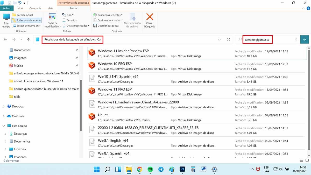Viewport: 311px width, 175px height.
Task: Run search with blue arrow button
Action: tap(305, 39)
